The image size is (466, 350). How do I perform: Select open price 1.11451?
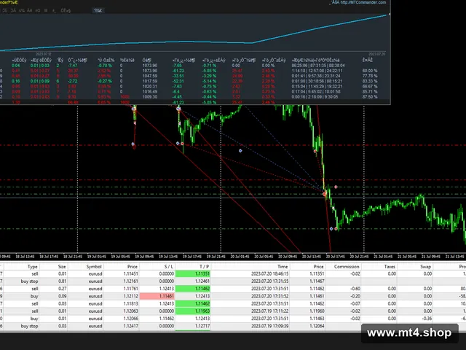[x=130, y=274]
